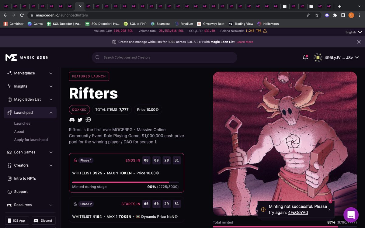365x228 pixels.
Task: Open the Seamless bookmark
Action: point(160,24)
